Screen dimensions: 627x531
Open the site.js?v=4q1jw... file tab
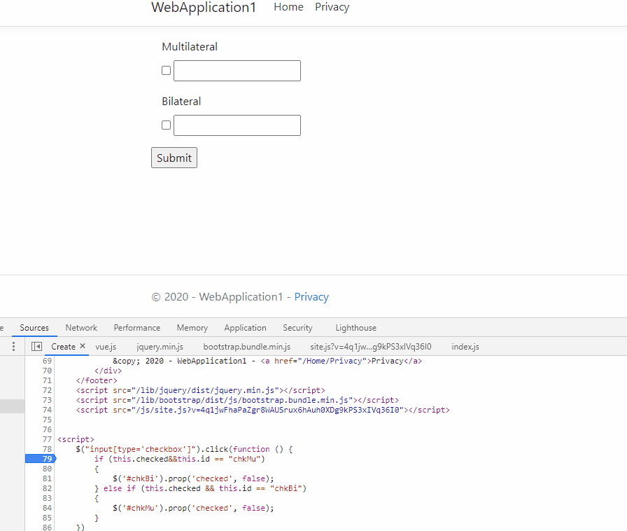click(x=371, y=347)
